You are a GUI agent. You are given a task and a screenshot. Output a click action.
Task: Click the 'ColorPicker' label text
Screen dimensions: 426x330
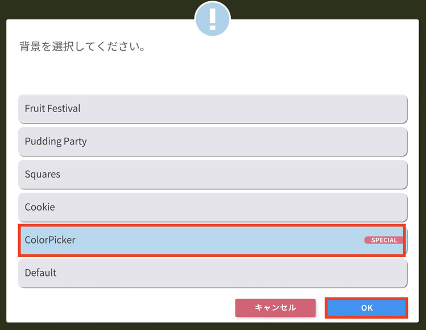50,240
